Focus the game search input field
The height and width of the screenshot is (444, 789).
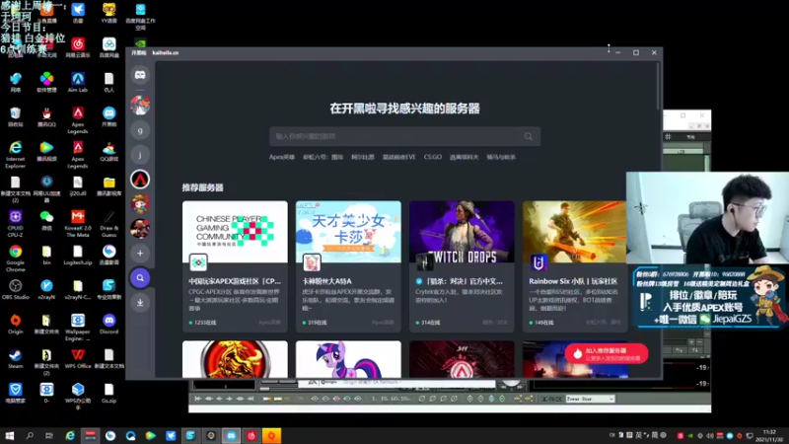(404, 136)
